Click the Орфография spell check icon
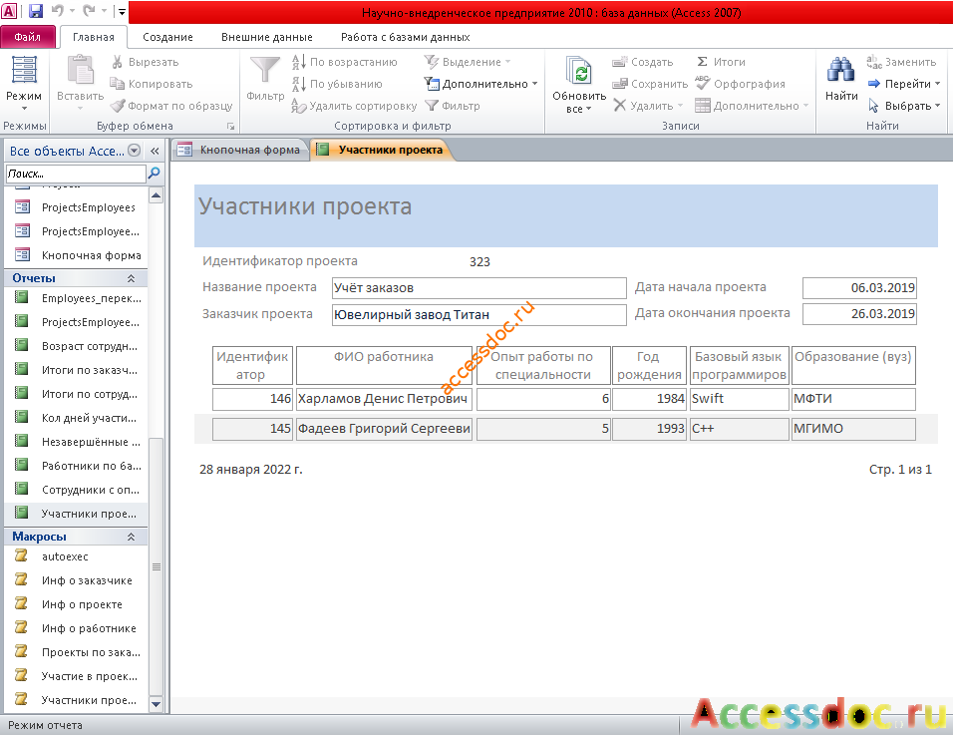This screenshot has height=735, width=953. [703, 84]
